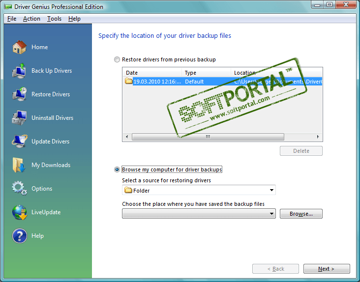Open the Action menu

(31, 19)
